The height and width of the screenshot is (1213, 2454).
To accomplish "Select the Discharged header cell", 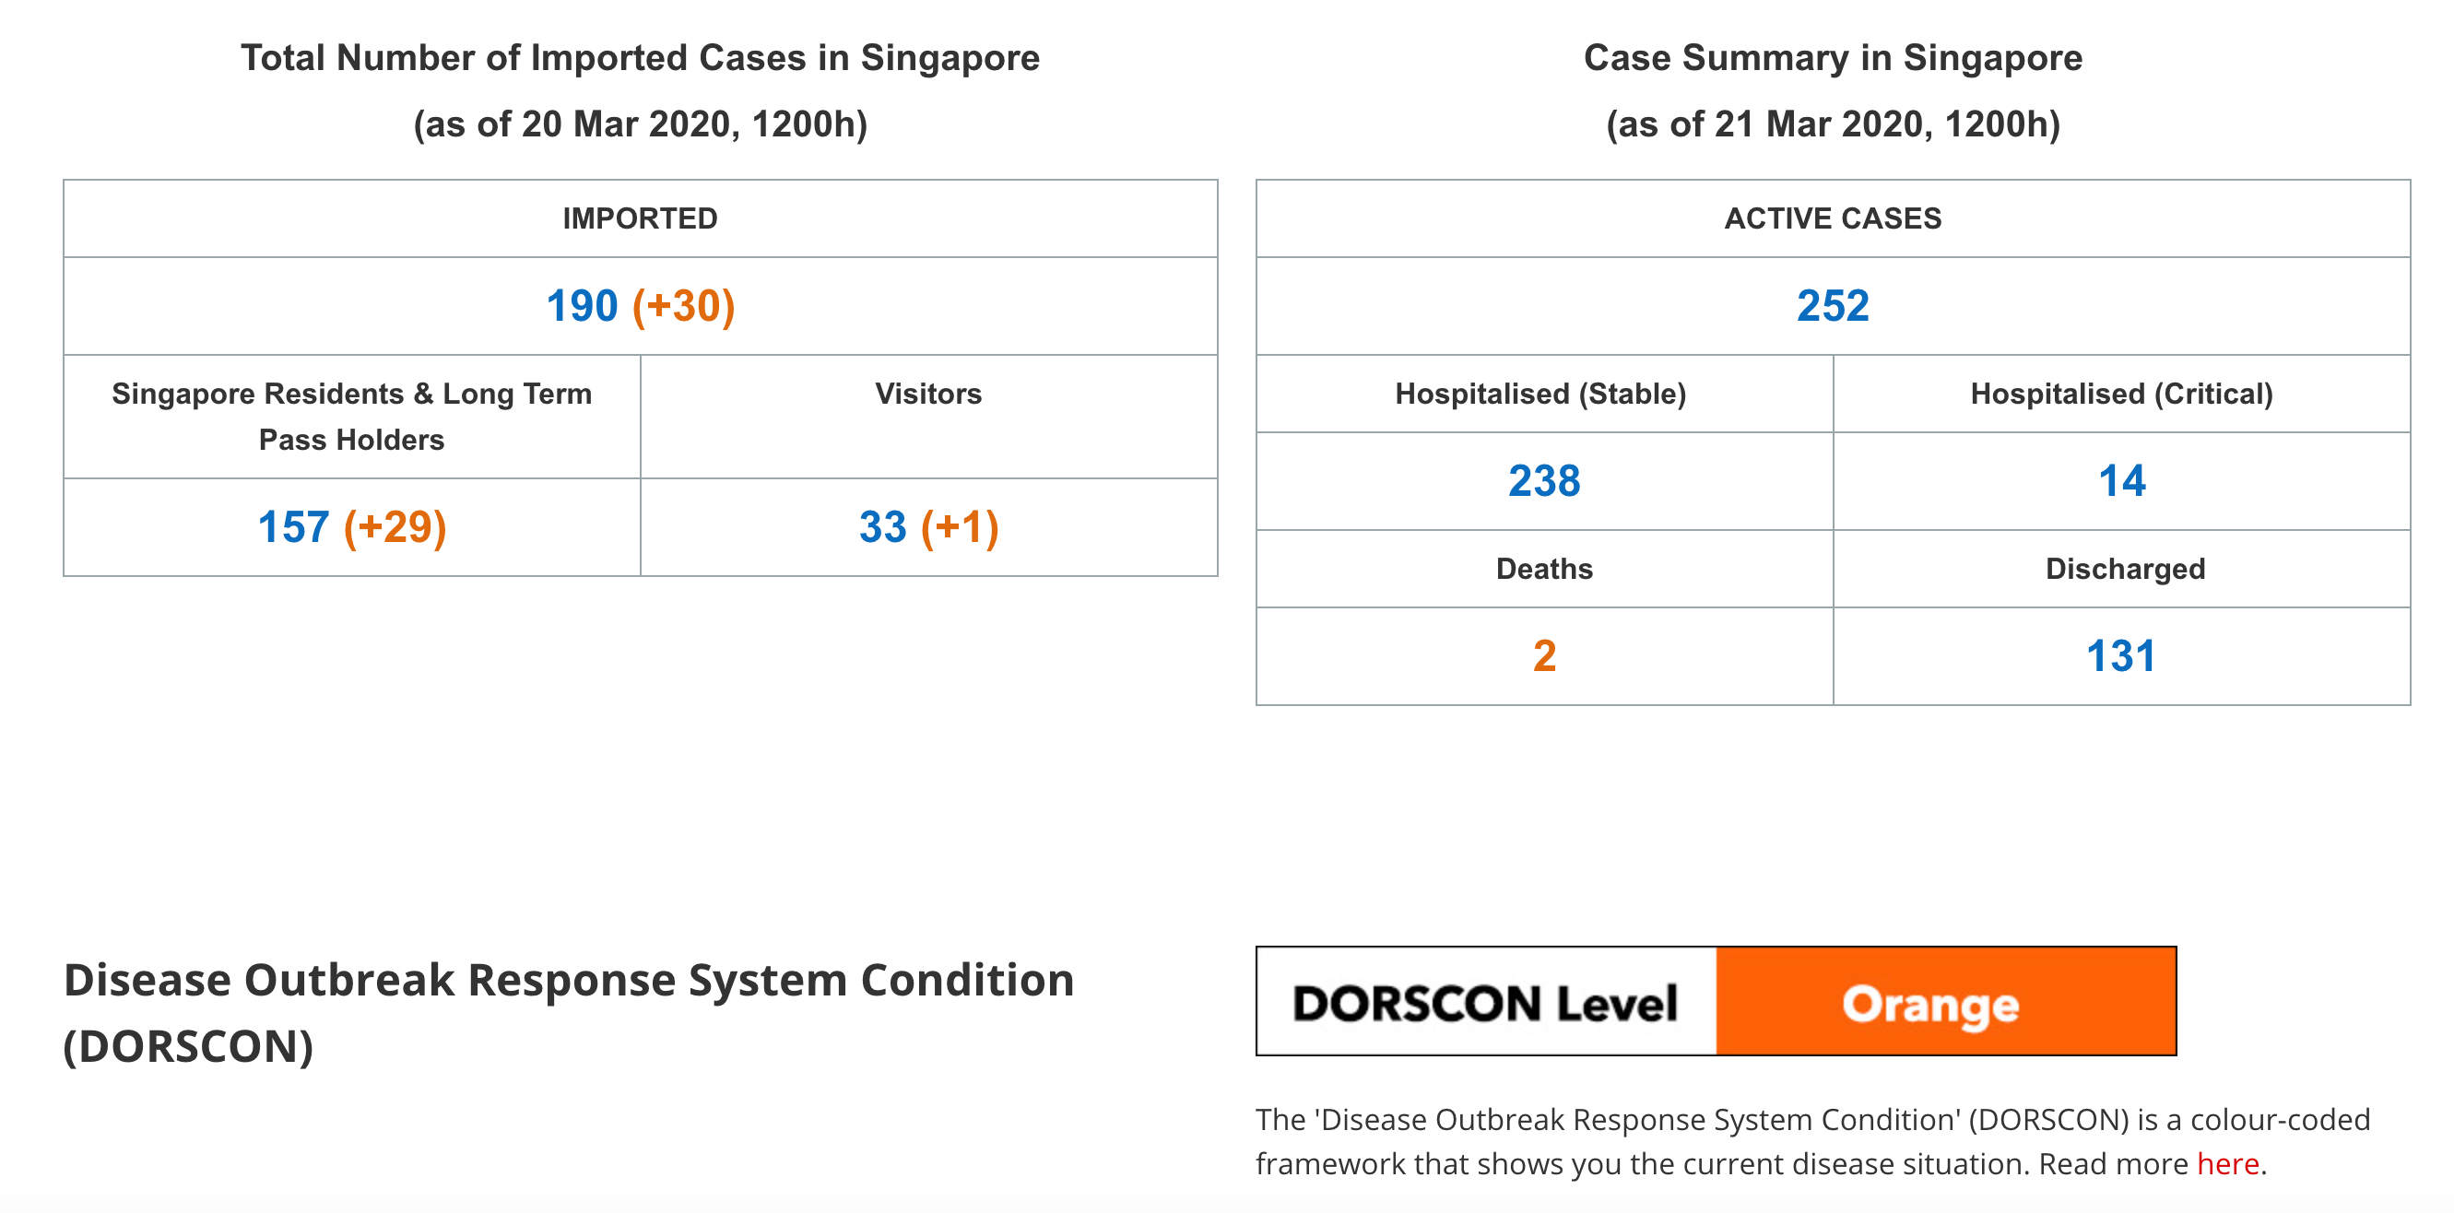I will point(2123,569).
